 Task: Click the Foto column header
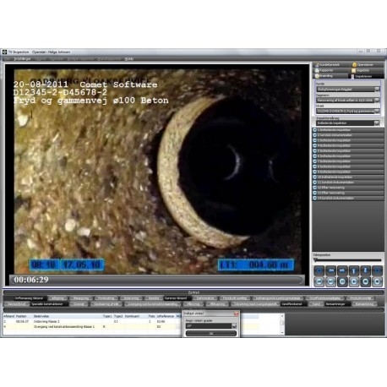(x=151, y=316)
